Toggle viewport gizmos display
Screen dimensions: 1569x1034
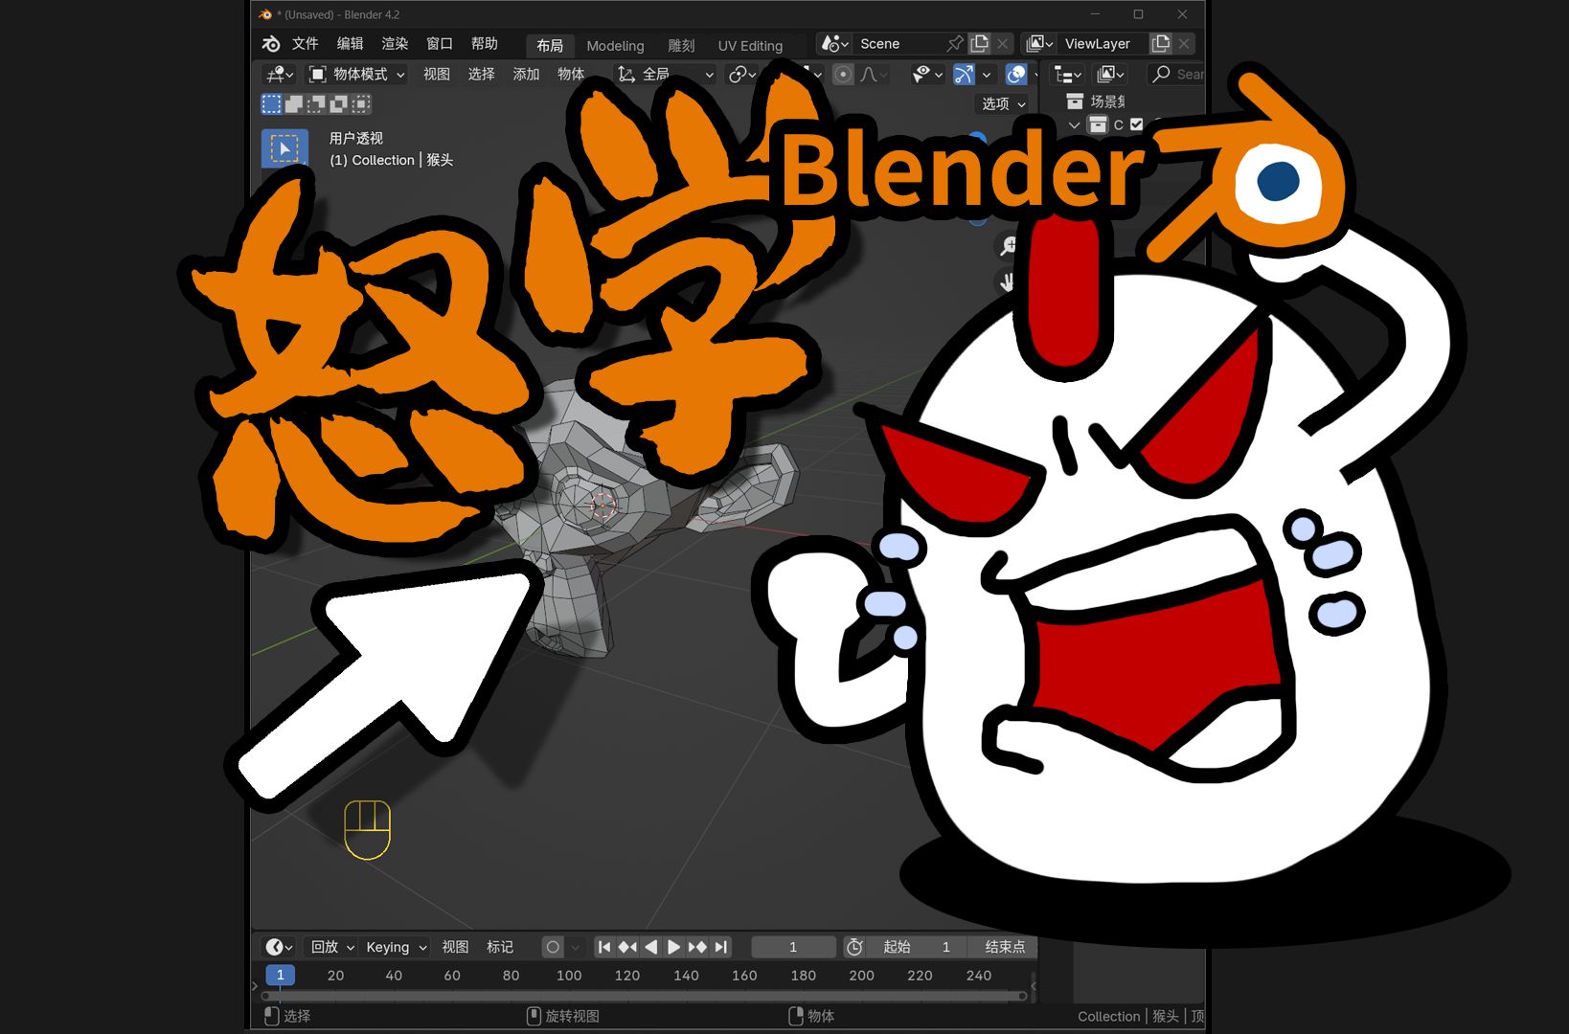pyautogui.click(x=965, y=75)
